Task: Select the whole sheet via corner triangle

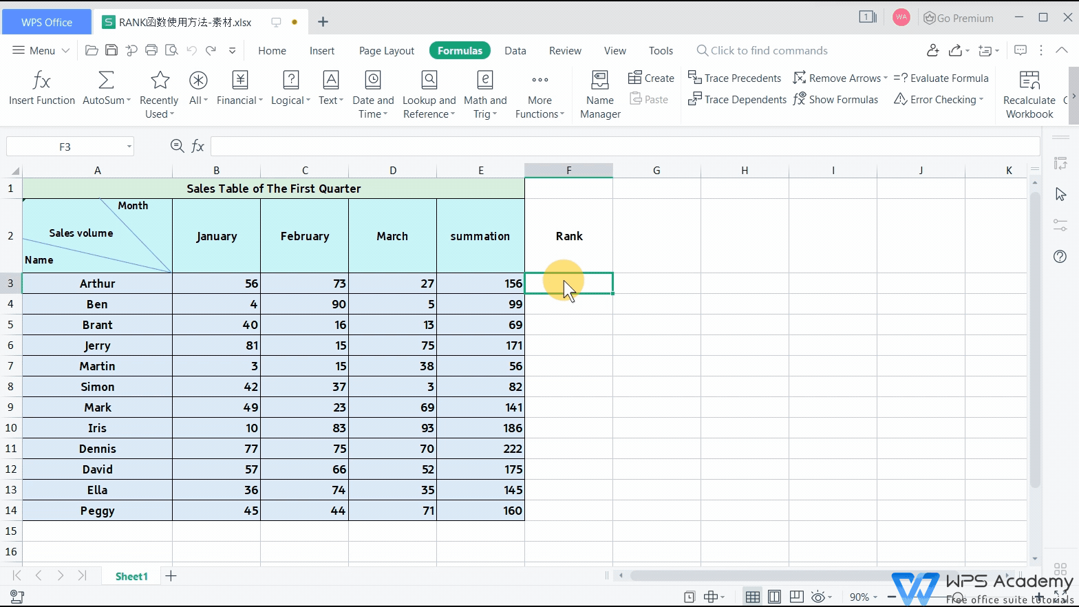Action: [x=14, y=171]
